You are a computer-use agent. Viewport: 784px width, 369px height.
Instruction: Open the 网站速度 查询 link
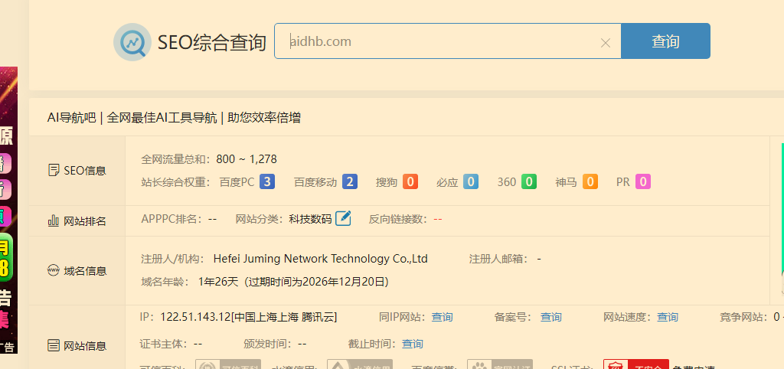coord(668,317)
